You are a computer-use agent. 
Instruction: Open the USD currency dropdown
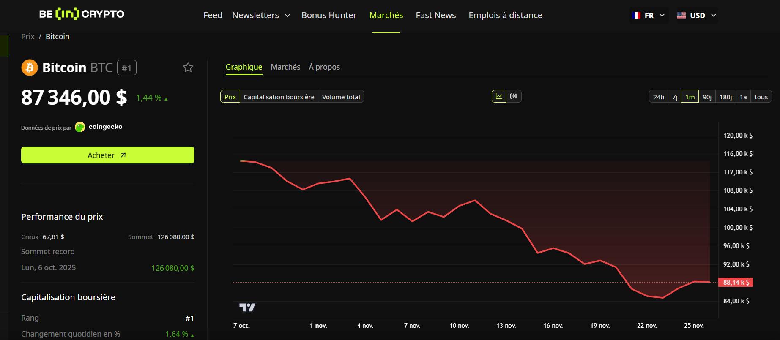point(697,16)
